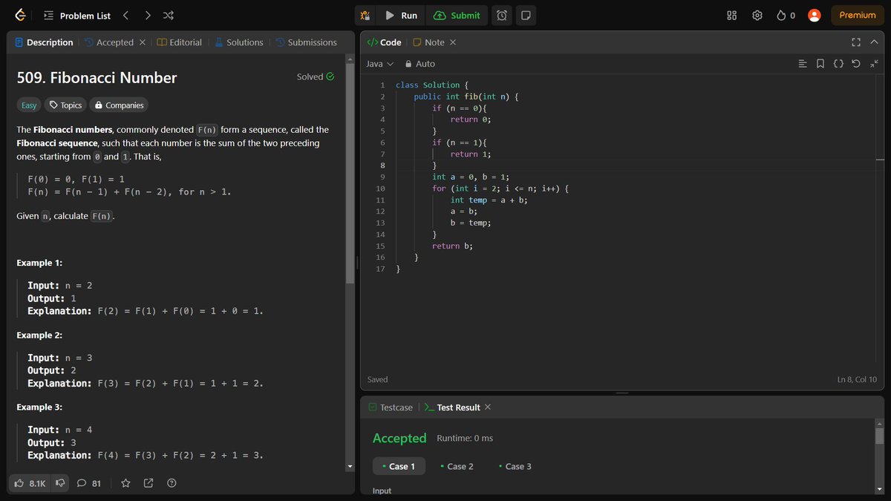Image resolution: width=891 pixels, height=501 pixels.
Task: Open the Problem List sidebar
Action: (77, 16)
